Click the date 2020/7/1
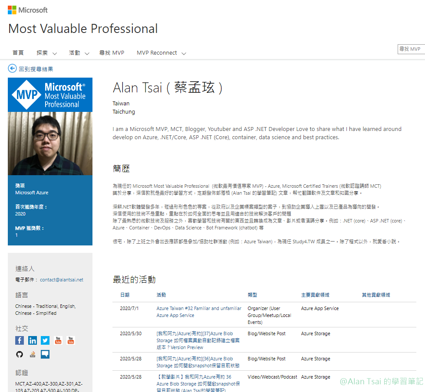This screenshot has width=425, height=392. pyautogui.click(x=129, y=308)
